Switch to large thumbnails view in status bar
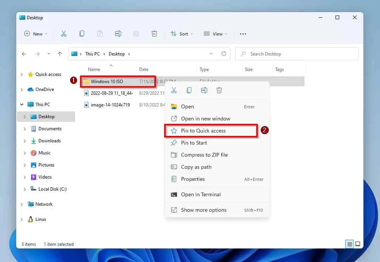Screen dimensions: 380x262 358,244
